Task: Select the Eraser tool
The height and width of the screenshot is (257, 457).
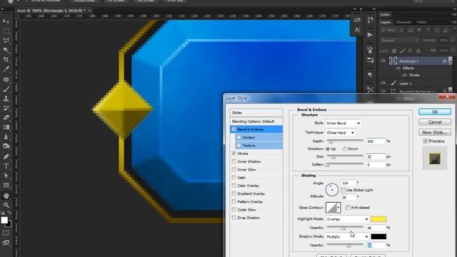Action: [x=6, y=118]
